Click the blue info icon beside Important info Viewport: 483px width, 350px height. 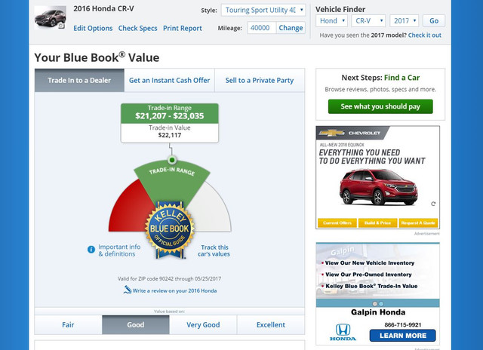(91, 250)
